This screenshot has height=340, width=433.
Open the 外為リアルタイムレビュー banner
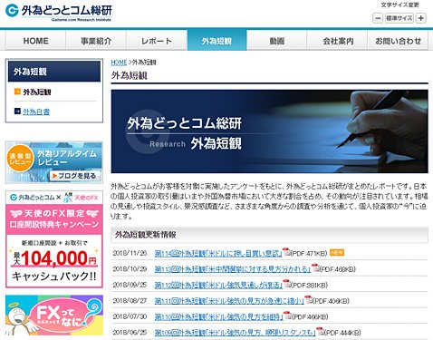click(x=54, y=162)
